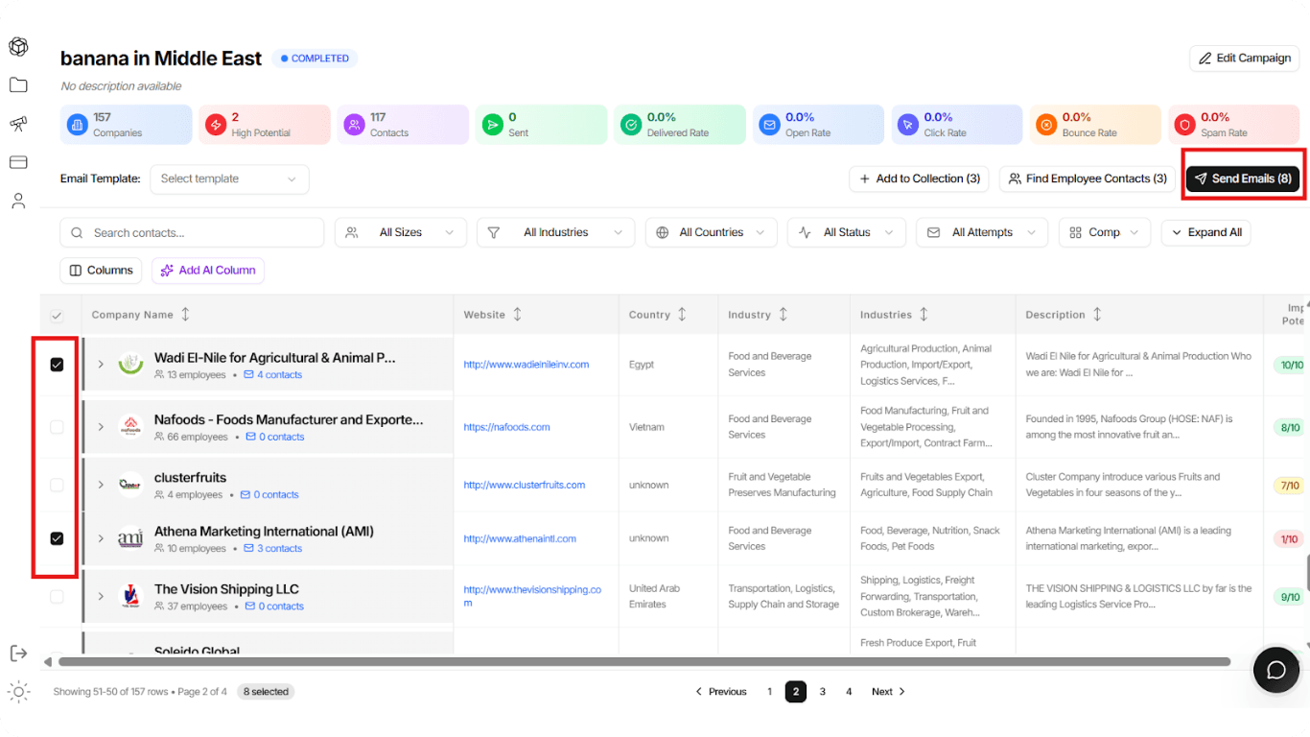Open the clusterfruits.com website link
Viewport: 1310px width, 737px height.
[x=526, y=485]
